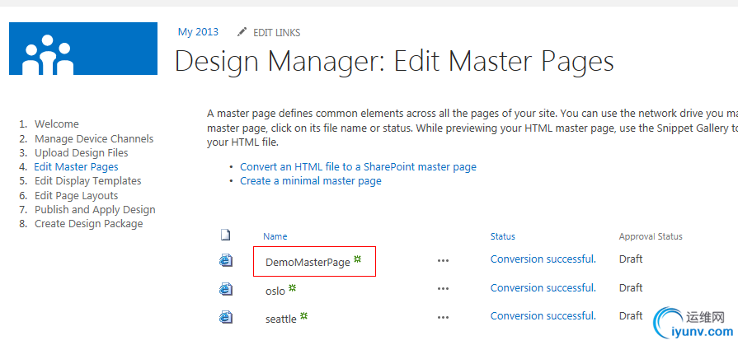
Task: Open the ellipsis menu for seattle
Action: tap(443, 317)
